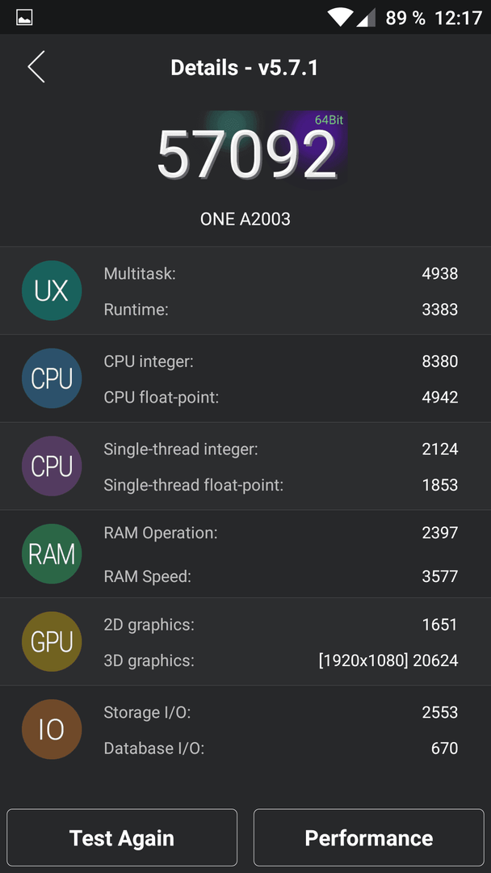
Task: Open the Performance button
Action: [369, 837]
